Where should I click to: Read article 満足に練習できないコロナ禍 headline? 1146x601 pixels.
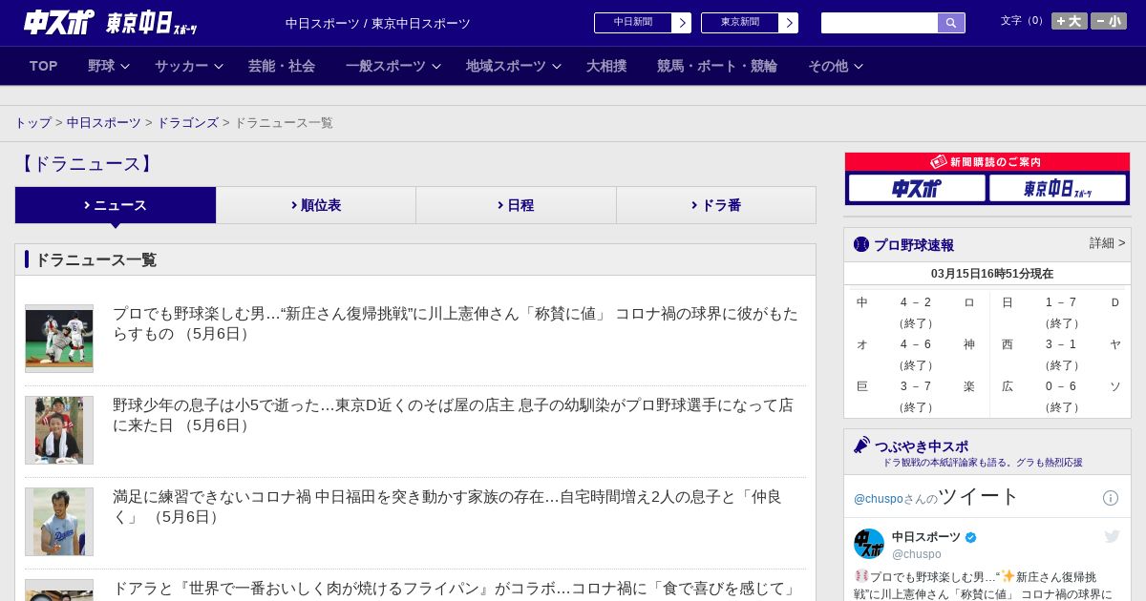(x=447, y=507)
